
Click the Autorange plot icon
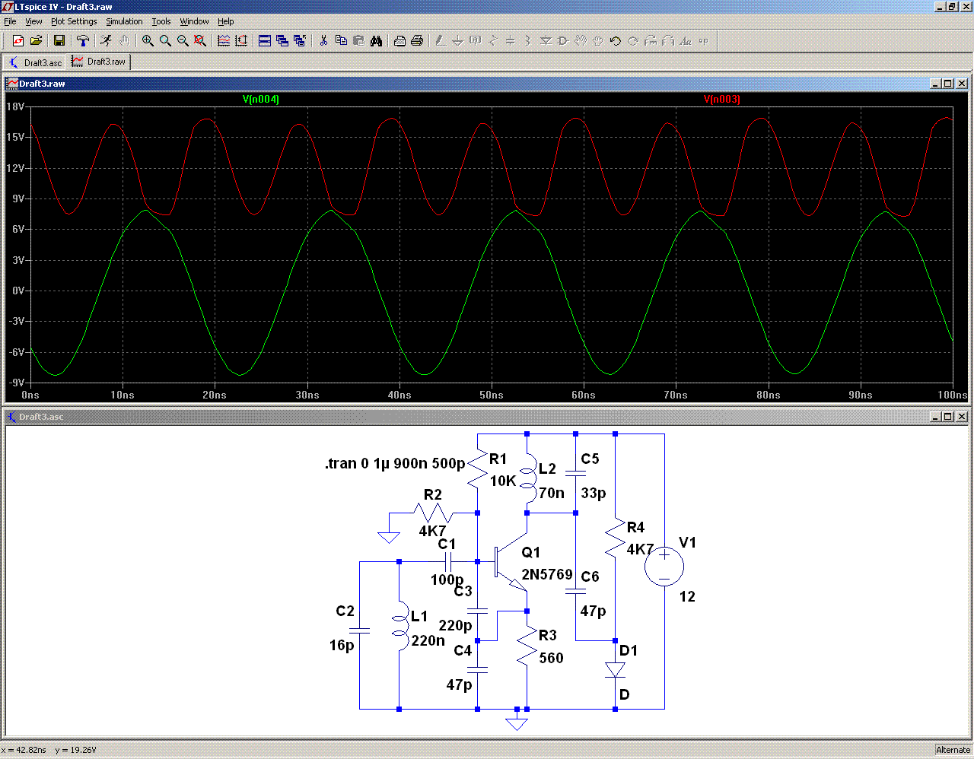click(x=241, y=41)
